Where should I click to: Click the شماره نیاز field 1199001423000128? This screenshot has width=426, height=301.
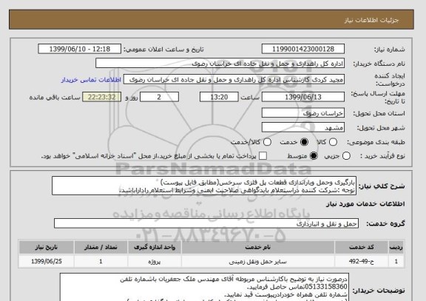tap(303, 49)
